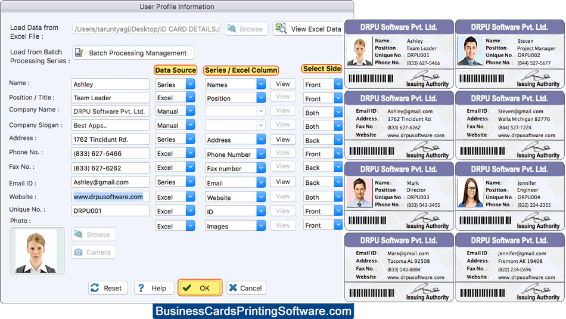This screenshot has height=319, width=566.
Task: Open the Phone Number column dropdown
Action: pyautogui.click(x=235, y=154)
